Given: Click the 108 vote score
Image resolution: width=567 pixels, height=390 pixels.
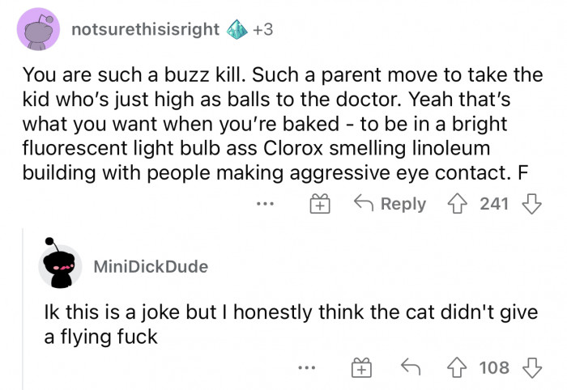Looking at the screenshot, I should click(x=494, y=368).
